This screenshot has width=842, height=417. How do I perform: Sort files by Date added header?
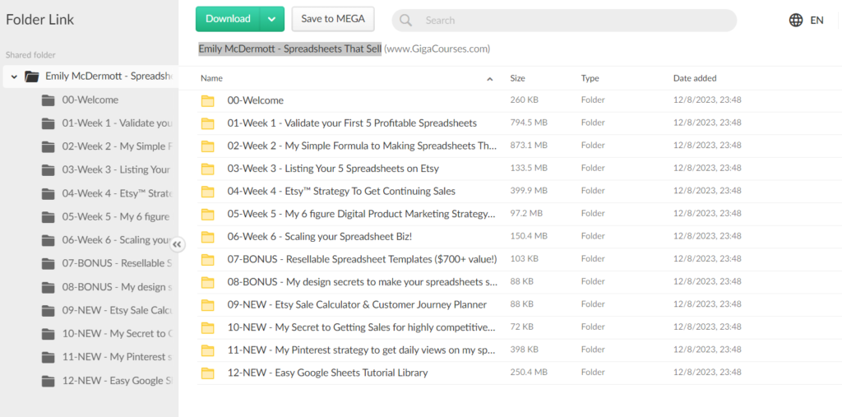[694, 79]
